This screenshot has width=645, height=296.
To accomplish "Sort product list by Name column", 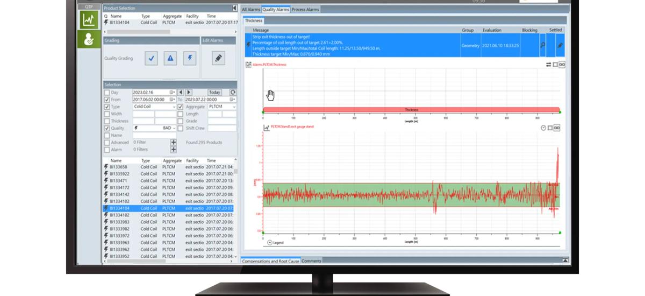I will click(116, 160).
